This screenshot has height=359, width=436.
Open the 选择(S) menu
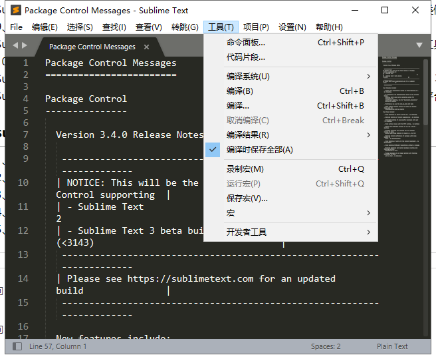click(80, 27)
